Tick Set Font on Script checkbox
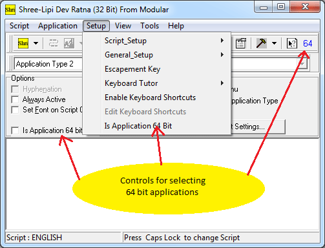 pos(15,110)
